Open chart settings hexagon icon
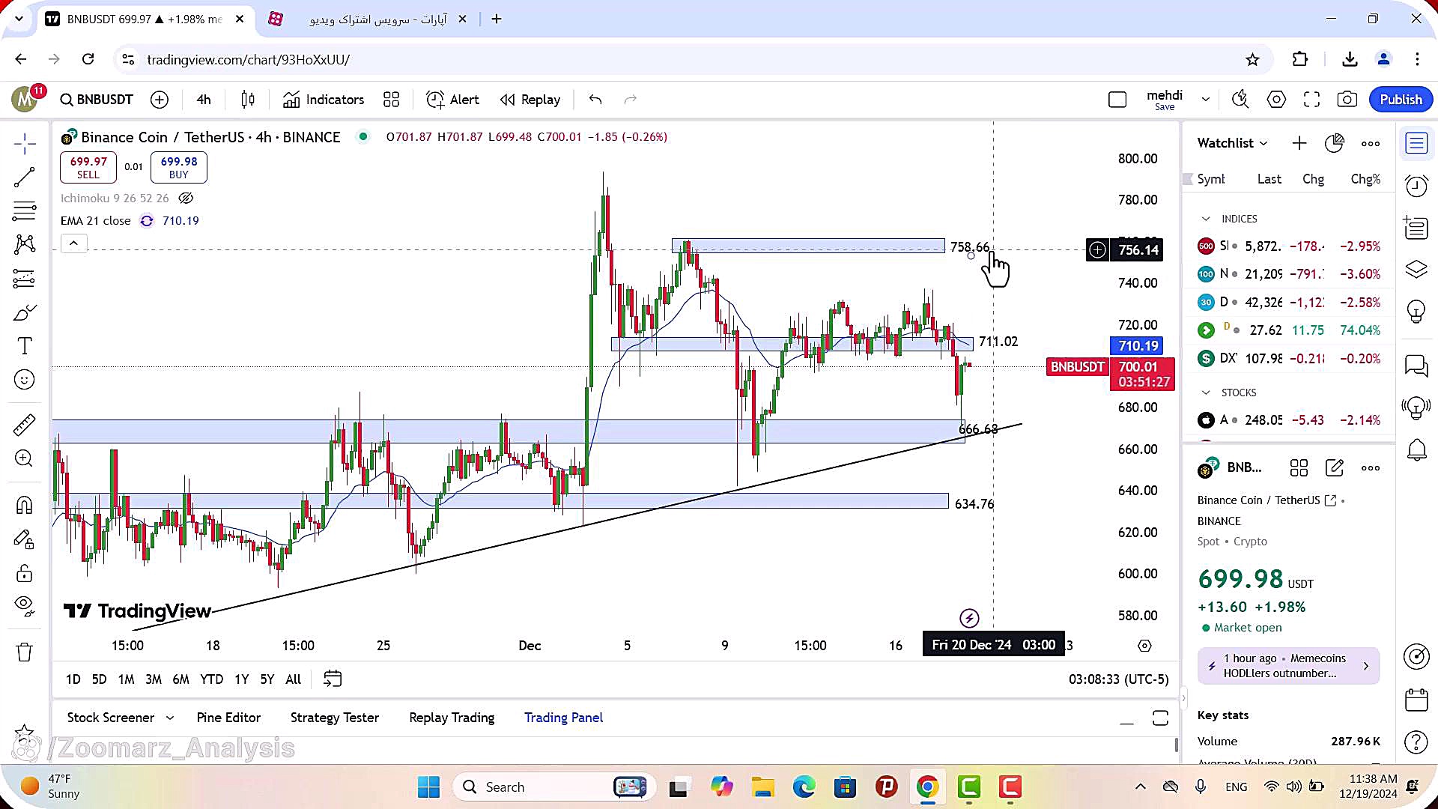 (x=1276, y=100)
